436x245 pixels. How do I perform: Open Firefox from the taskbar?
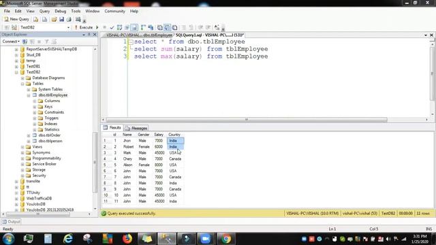[x=127, y=239]
